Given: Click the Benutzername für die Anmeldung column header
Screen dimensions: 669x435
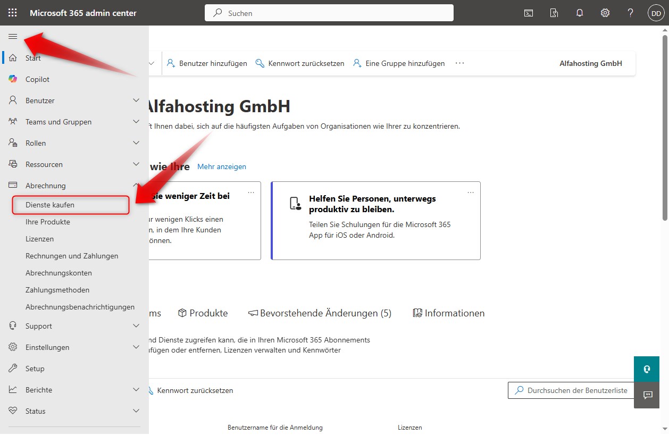Looking at the screenshot, I should coord(275,428).
